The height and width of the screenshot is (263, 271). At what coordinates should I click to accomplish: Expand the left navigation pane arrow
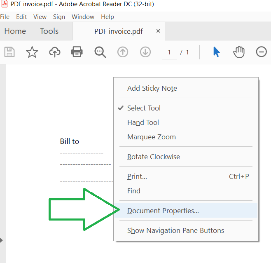click(x=2, y=240)
